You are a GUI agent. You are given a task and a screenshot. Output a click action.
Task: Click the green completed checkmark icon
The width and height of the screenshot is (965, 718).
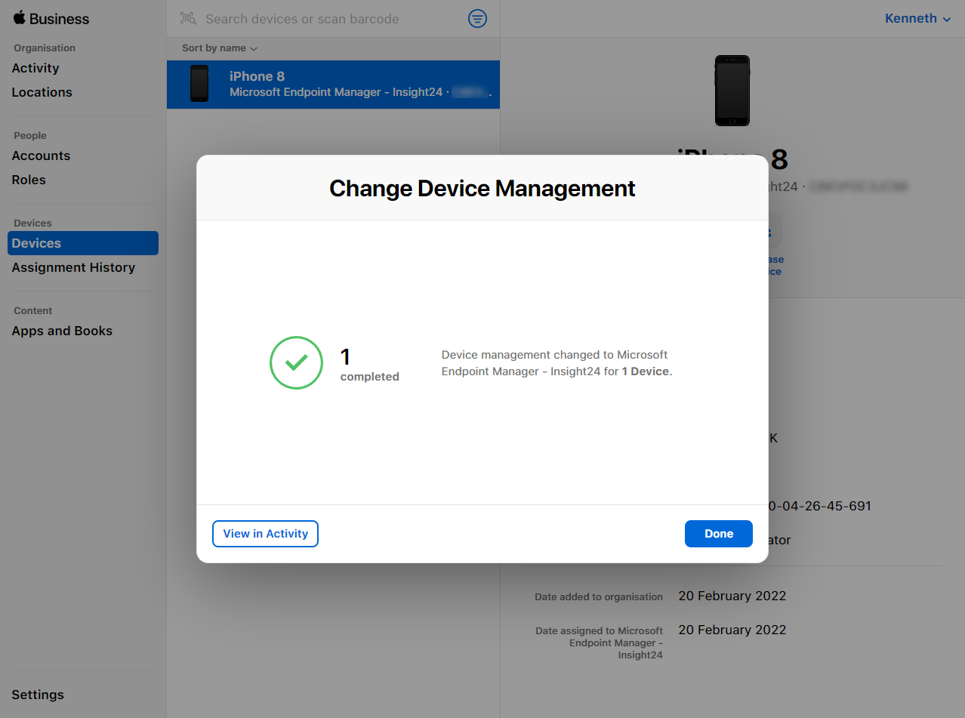point(296,363)
